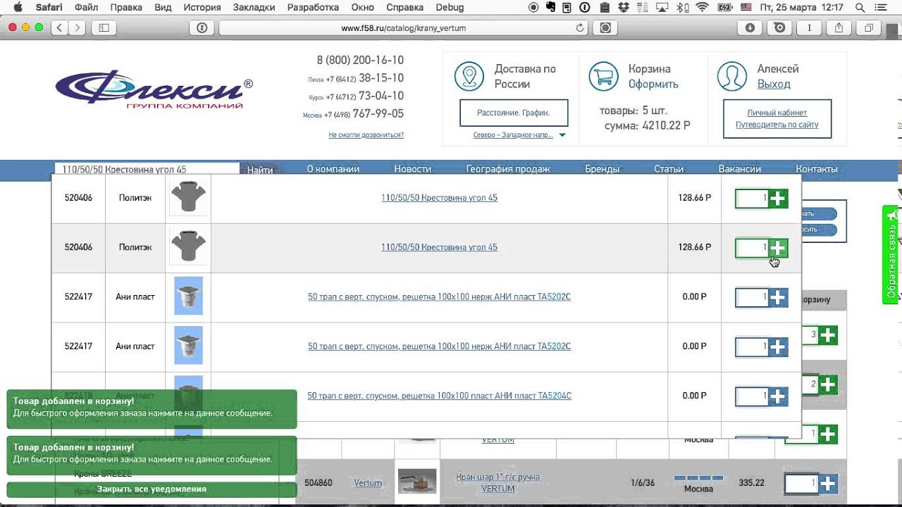
Task: Open the Apple menu
Action: (18, 7)
